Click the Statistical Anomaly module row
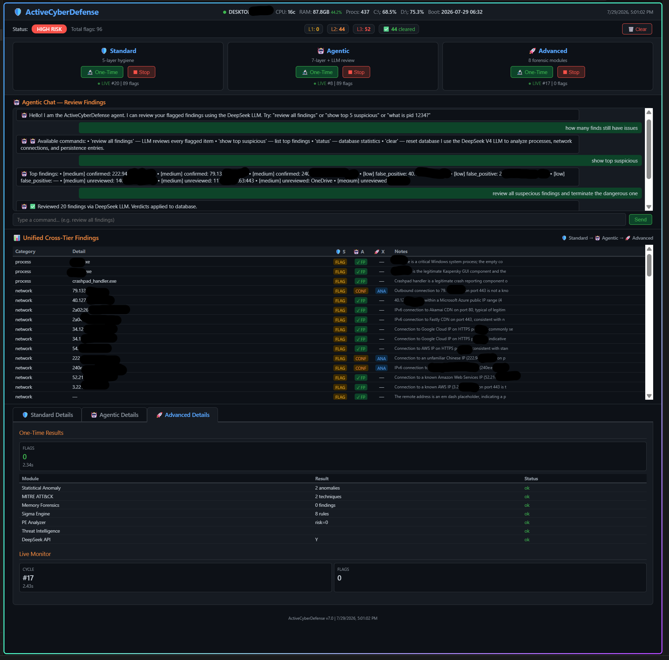Image resolution: width=669 pixels, height=660 pixels. point(333,488)
